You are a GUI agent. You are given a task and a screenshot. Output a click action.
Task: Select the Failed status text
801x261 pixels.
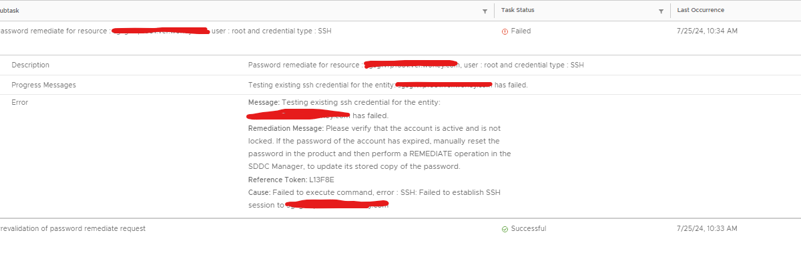[x=521, y=31]
